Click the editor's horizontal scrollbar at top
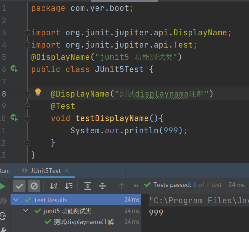The image size is (249, 232). coord(124,1)
